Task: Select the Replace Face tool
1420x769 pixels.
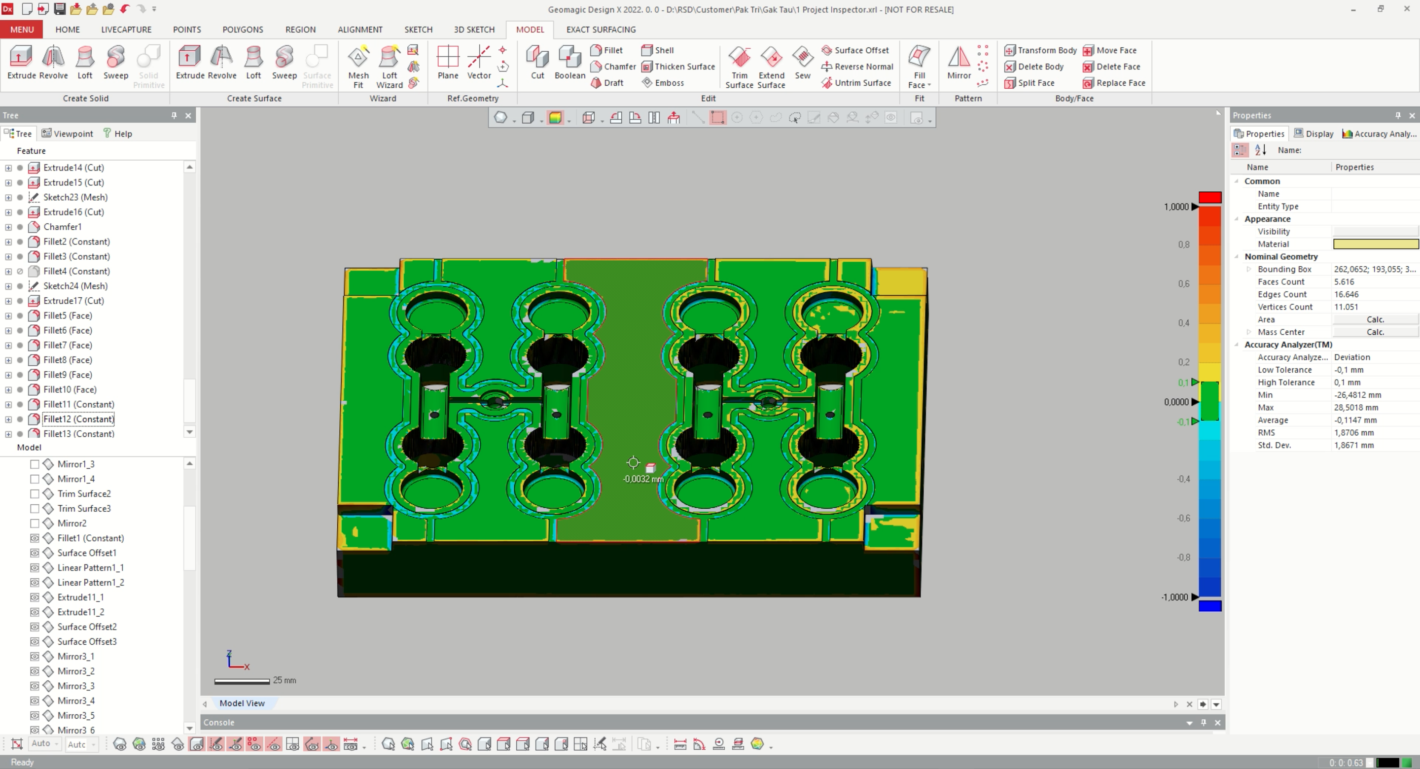Action: [x=1114, y=83]
